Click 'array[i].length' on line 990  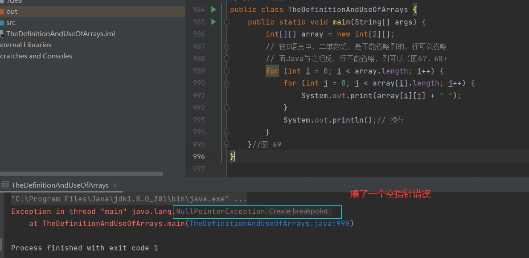tap(406, 83)
